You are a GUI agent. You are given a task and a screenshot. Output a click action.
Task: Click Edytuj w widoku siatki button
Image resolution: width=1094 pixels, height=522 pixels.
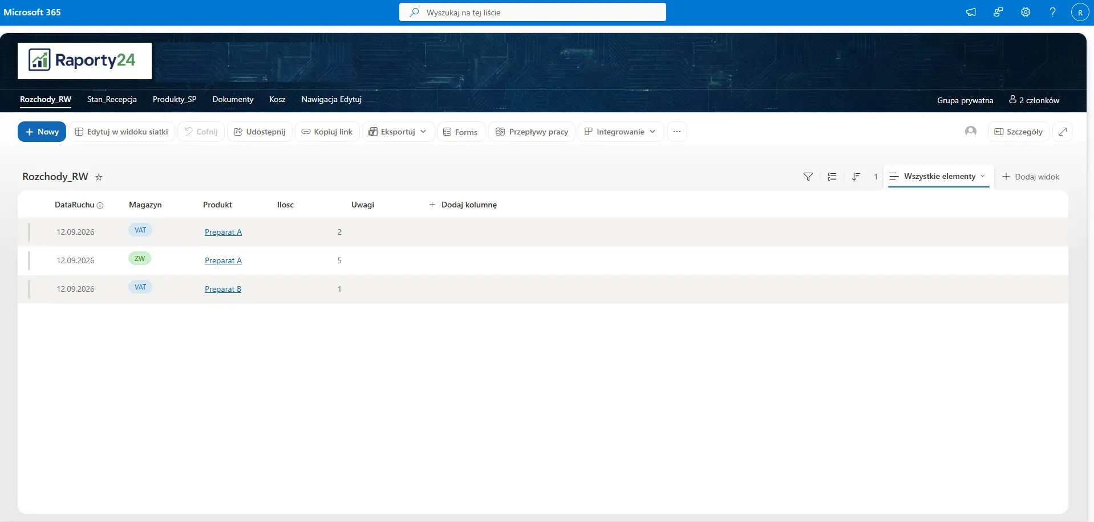pos(121,132)
